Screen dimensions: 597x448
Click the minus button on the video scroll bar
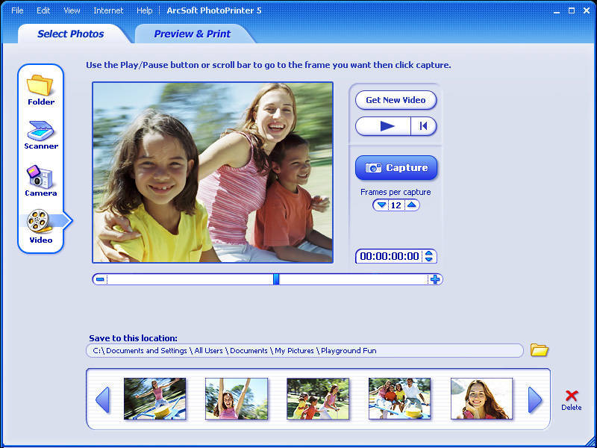(x=100, y=279)
